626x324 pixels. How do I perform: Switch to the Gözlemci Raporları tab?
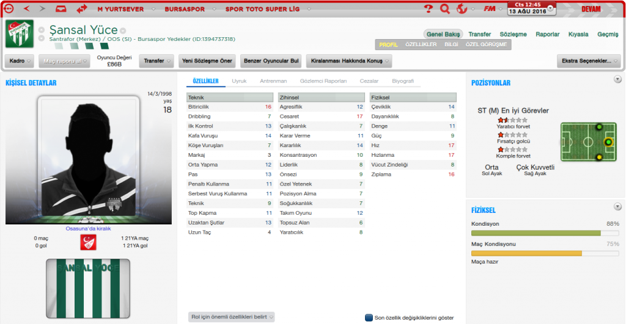pyautogui.click(x=323, y=81)
